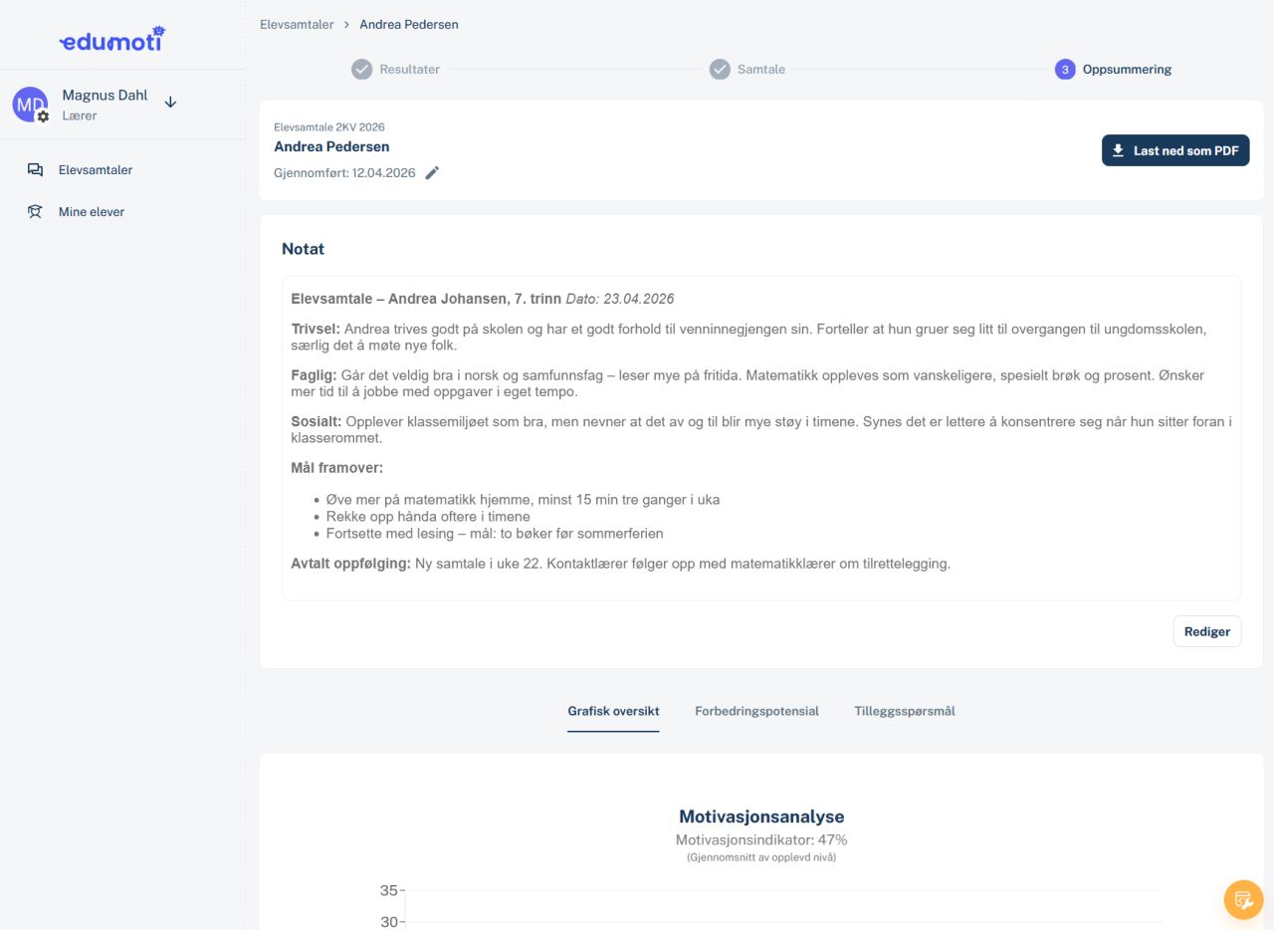Click Last ned som PDF button
Viewport: 1274px width, 930px height.
[1175, 150]
